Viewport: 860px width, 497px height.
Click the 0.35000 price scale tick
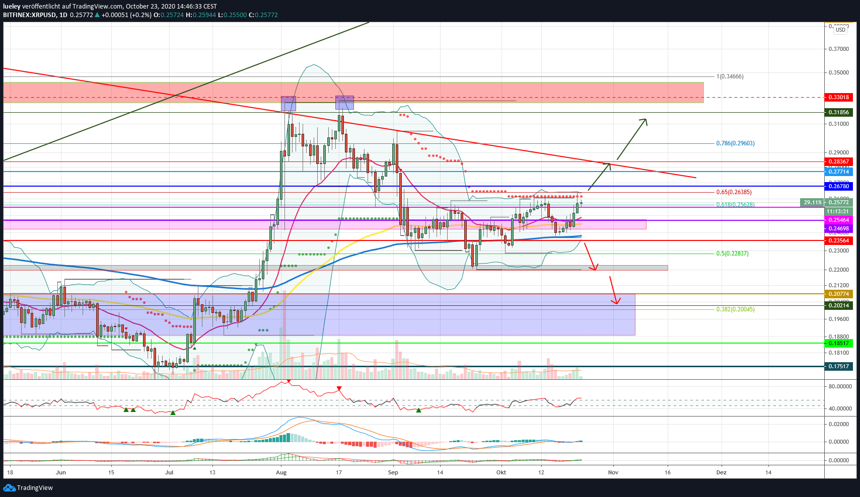[839, 72]
